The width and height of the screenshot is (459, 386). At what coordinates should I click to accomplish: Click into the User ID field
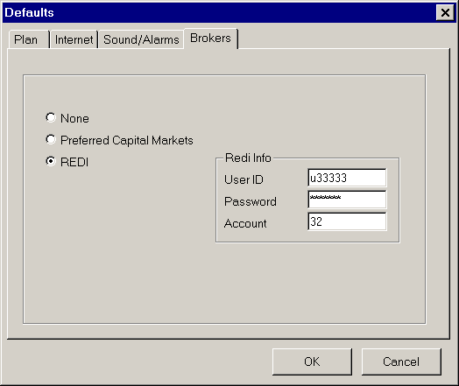click(x=347, y=178)
